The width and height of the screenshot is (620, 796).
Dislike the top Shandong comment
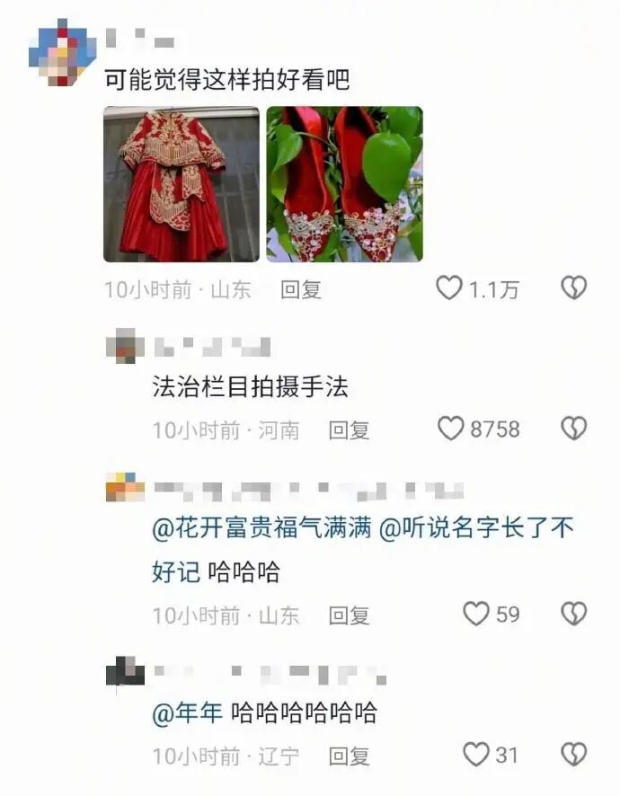pos(574,287)
